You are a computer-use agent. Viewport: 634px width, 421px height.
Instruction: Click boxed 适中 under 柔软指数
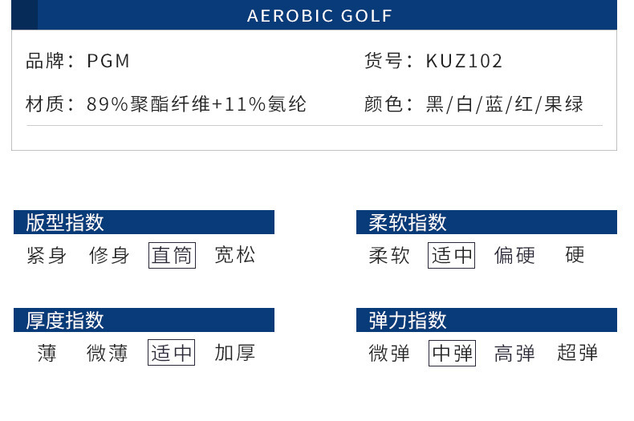pyautogui.click(x=452, y=256)
